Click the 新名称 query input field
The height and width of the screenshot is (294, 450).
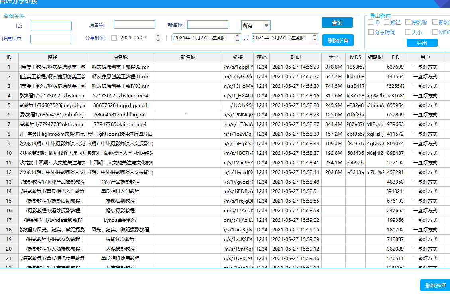[x=208, y=25]
